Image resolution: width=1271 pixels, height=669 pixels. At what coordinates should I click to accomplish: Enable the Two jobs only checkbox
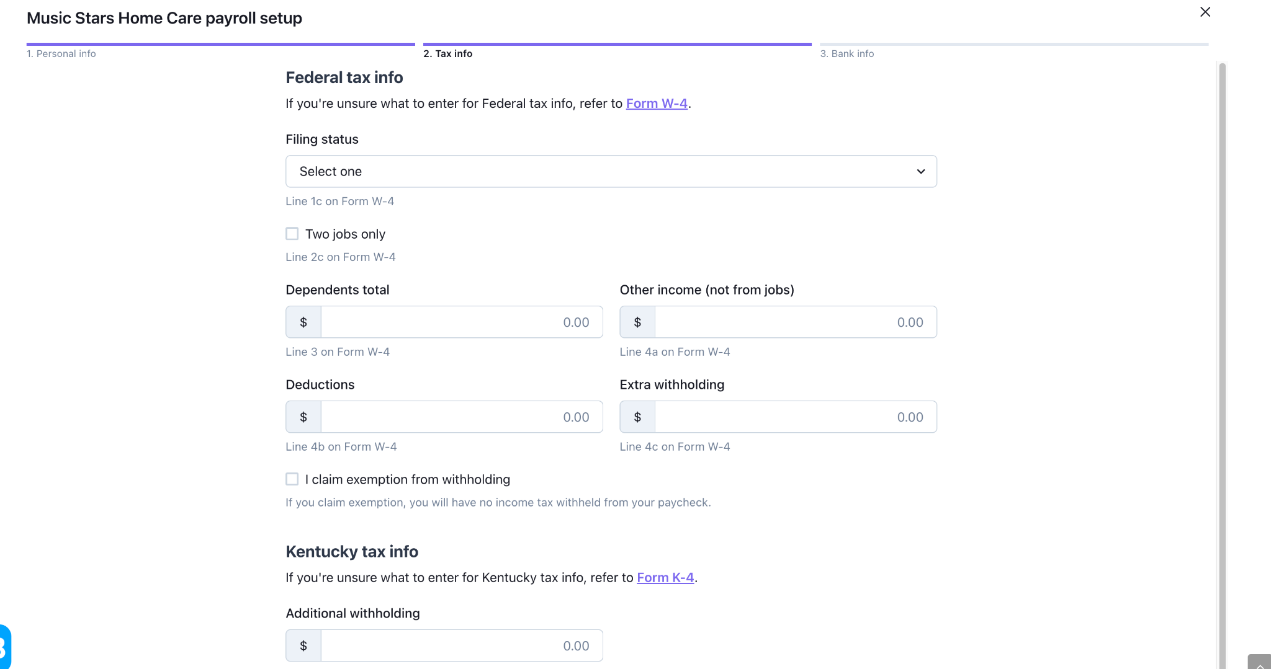[x=292, y=234]
